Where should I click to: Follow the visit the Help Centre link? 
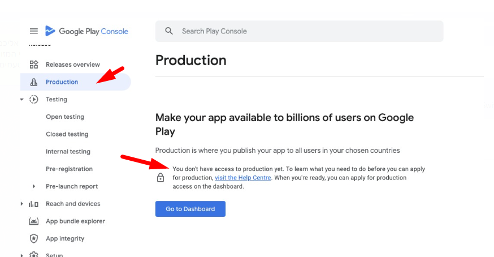point(243,178)
